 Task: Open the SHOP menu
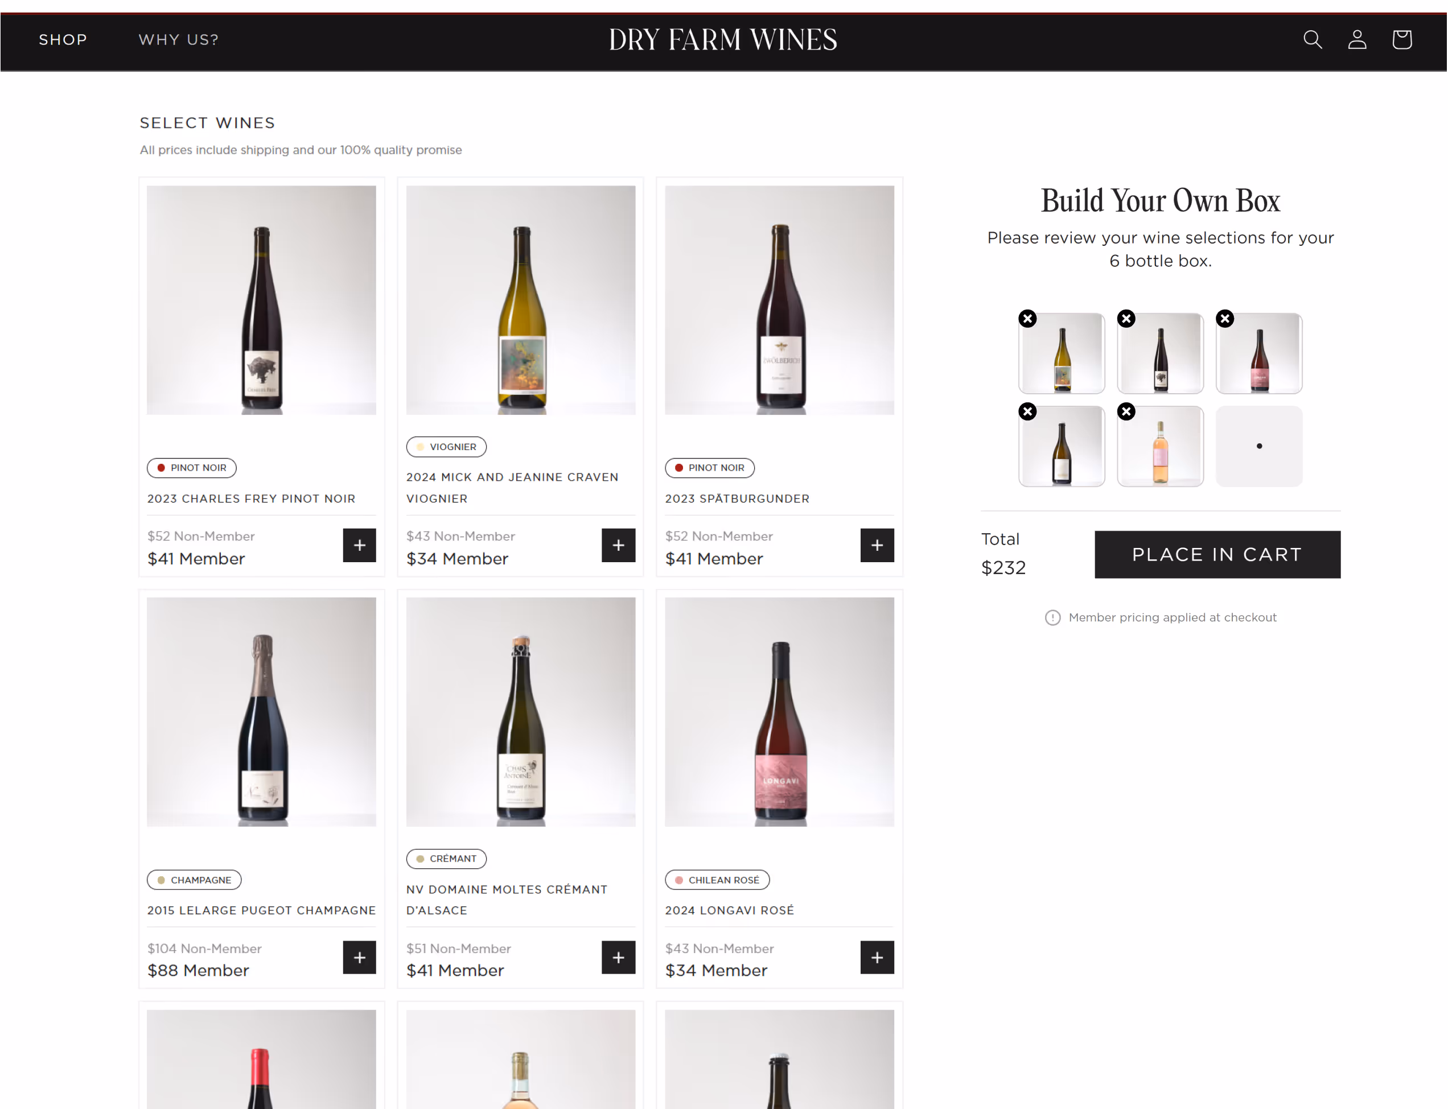point(63,40)
